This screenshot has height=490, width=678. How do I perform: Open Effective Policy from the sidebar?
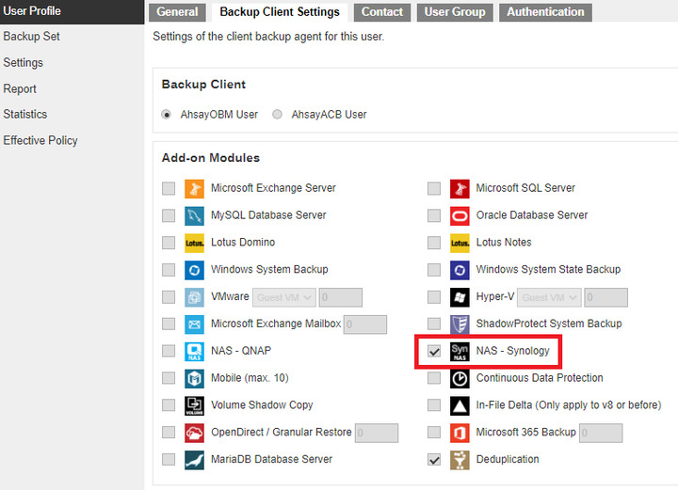point(40,141)
